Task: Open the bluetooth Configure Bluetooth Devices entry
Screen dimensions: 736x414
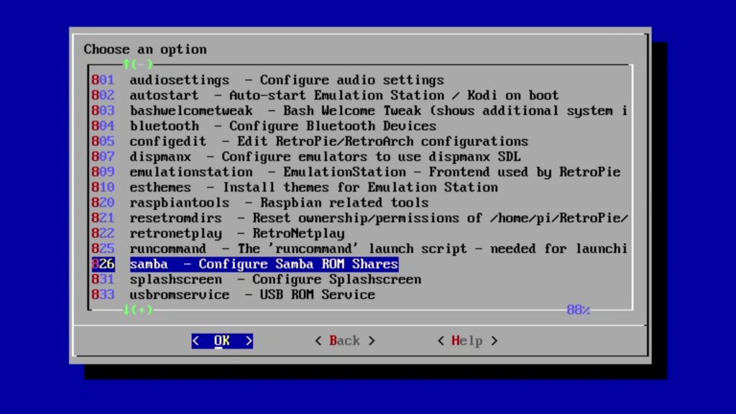Action: (x=264, y=126)
